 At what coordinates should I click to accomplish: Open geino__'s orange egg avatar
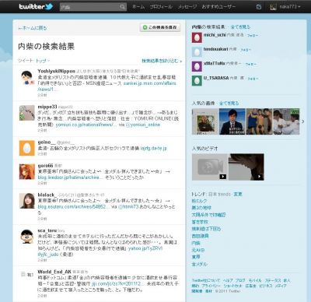click(27, 148)
